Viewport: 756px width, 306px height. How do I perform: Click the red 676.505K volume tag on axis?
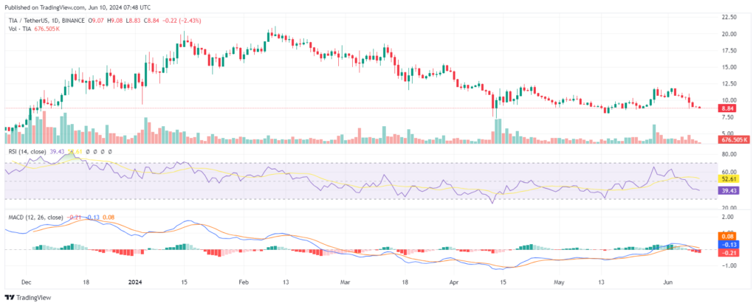(x=735, y=140)
